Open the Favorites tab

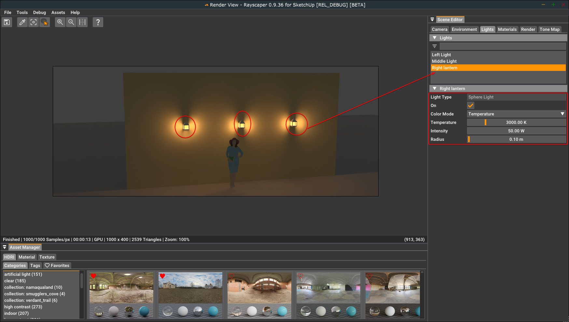[57, 265]
